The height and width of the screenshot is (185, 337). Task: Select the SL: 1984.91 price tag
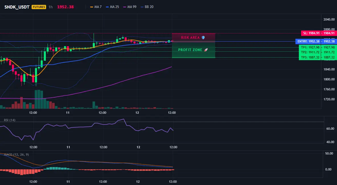pos(318,33)
